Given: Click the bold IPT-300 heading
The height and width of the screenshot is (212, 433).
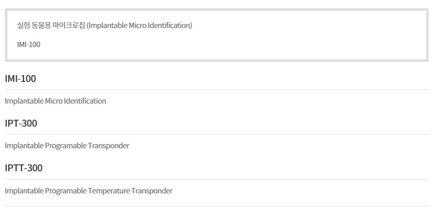Looking at the screenshot, I should point(21,123).
